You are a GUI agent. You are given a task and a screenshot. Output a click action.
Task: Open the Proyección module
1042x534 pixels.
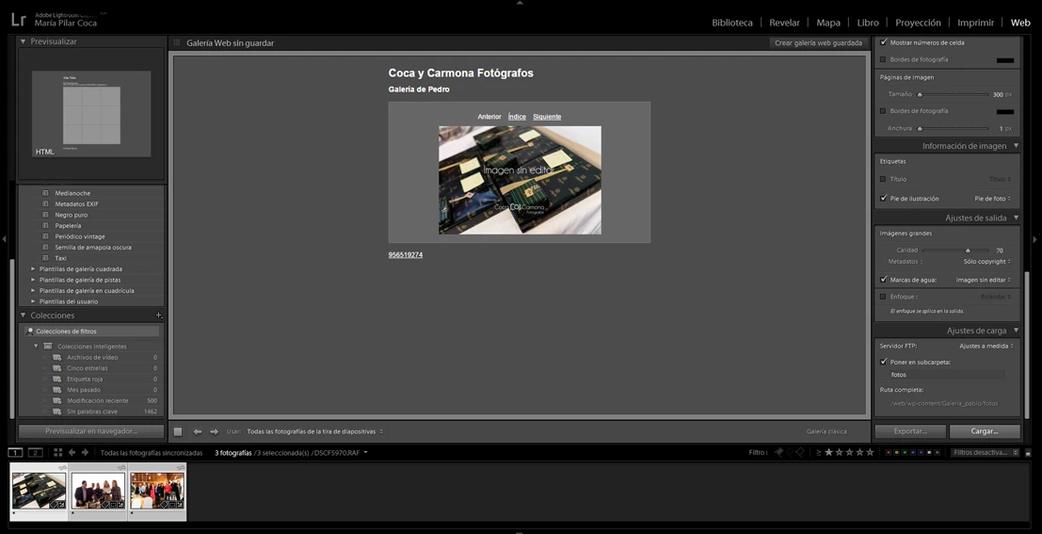918,23
